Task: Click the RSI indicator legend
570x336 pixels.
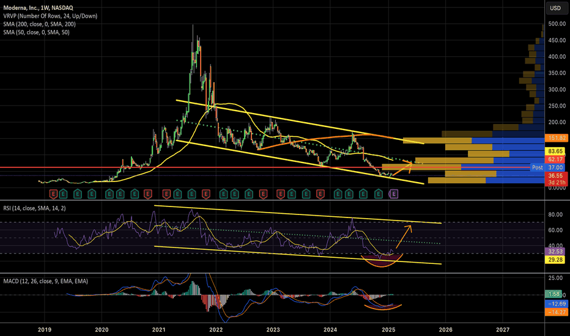Action: 34,208
